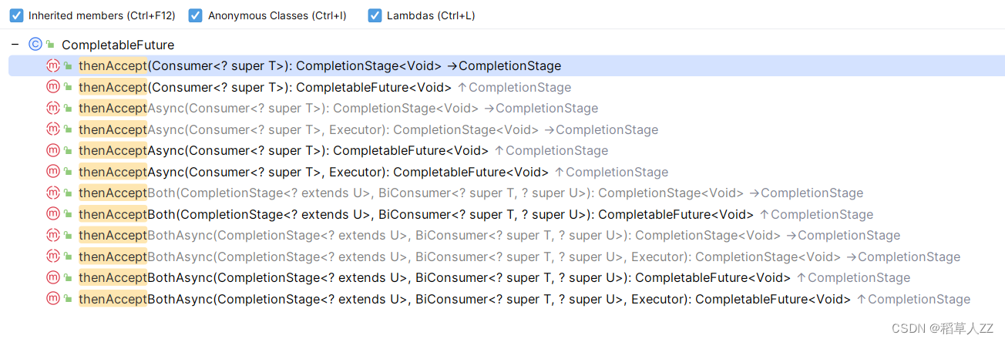Image resolution: width=1005 pixels, height=342 pixels.
Task: Disable the Lambdas checkbox
Action: [x=375, y=15]
